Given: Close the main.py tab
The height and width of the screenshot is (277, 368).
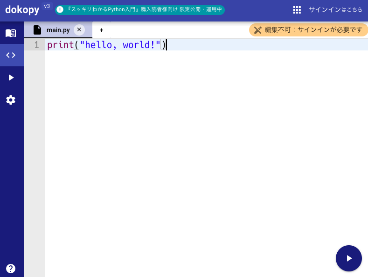Looking at the screenshot, I should [79, 30].
